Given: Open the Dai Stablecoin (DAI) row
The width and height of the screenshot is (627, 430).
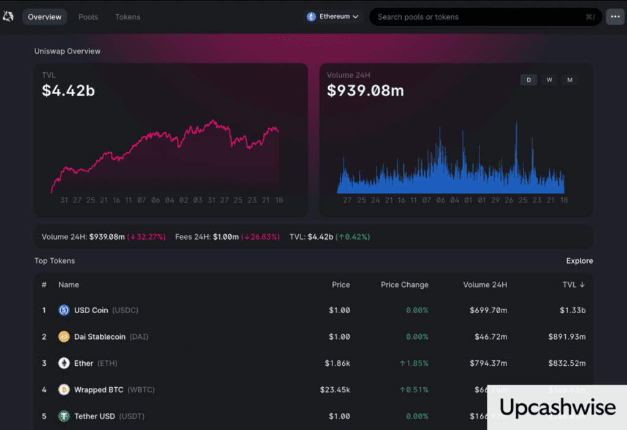Looking at the screenshot, I should click(x=313, y=336).
